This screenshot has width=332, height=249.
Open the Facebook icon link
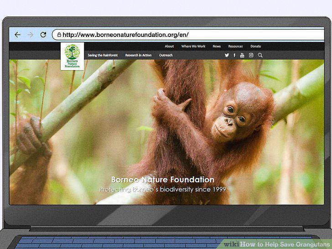pos(234,55)
